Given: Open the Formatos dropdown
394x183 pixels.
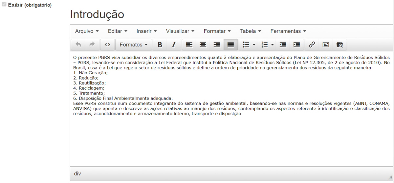Looking at the screenshot, I should pyautogui.click(x=133, y=45).
